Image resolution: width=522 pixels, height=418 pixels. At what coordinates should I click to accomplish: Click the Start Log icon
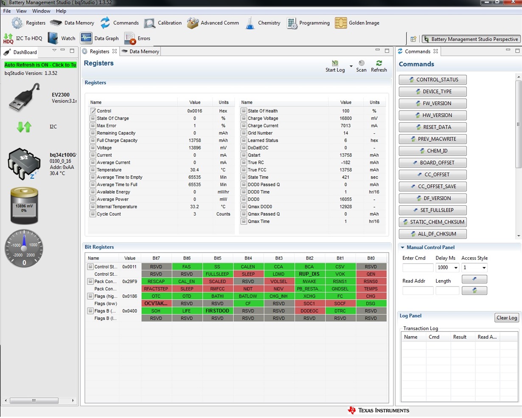click(335, 63)
